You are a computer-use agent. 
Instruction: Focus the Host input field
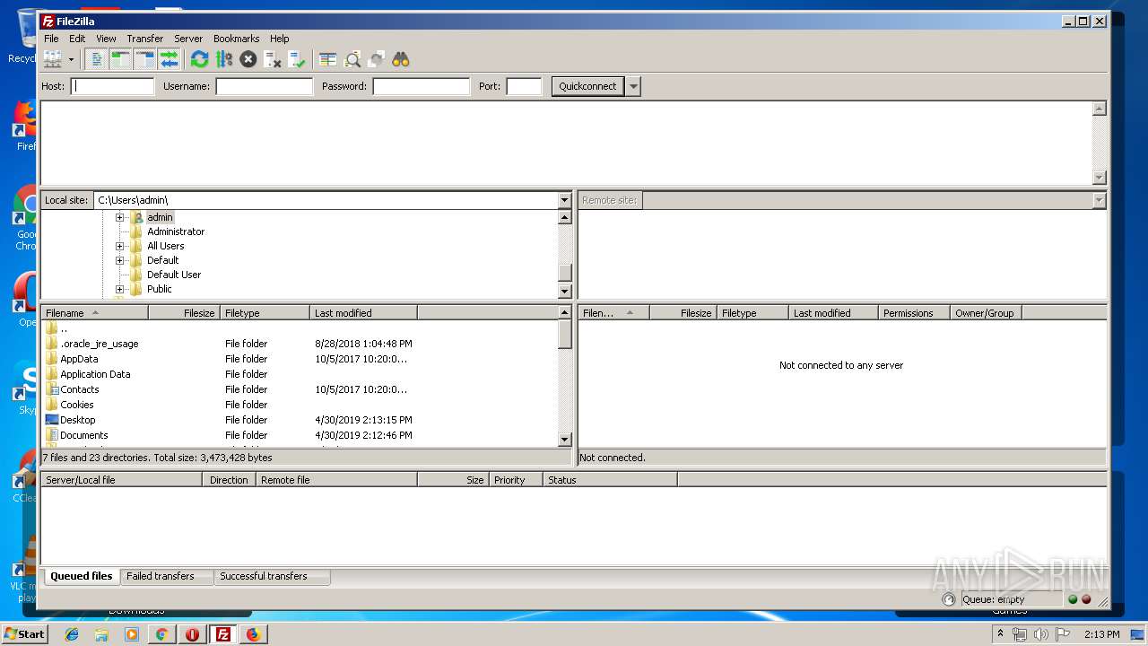pos(113,86)
